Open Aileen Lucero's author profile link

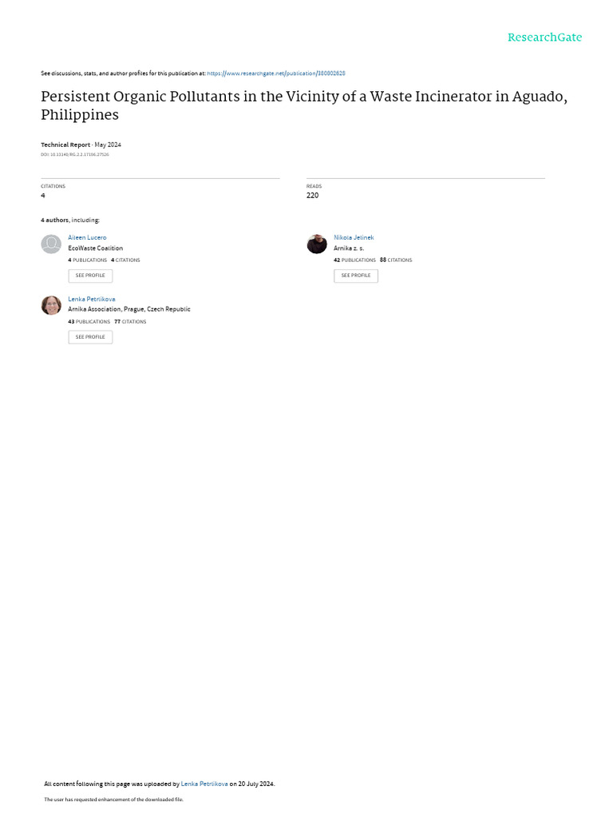coord(87,237)
